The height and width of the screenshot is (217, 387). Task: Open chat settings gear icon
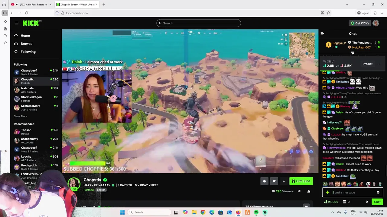click(x=367, y=202)
